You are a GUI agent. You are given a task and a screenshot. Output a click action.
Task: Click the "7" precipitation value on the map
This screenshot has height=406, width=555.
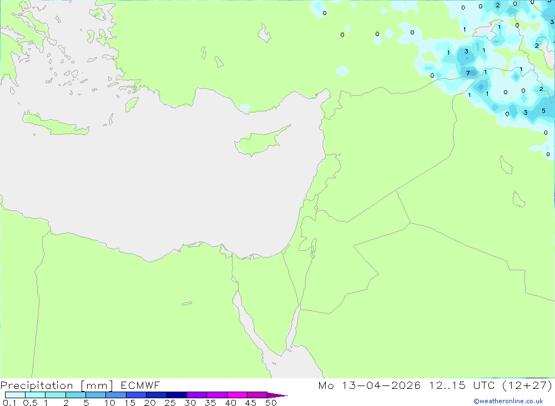[x=468, y=73]
